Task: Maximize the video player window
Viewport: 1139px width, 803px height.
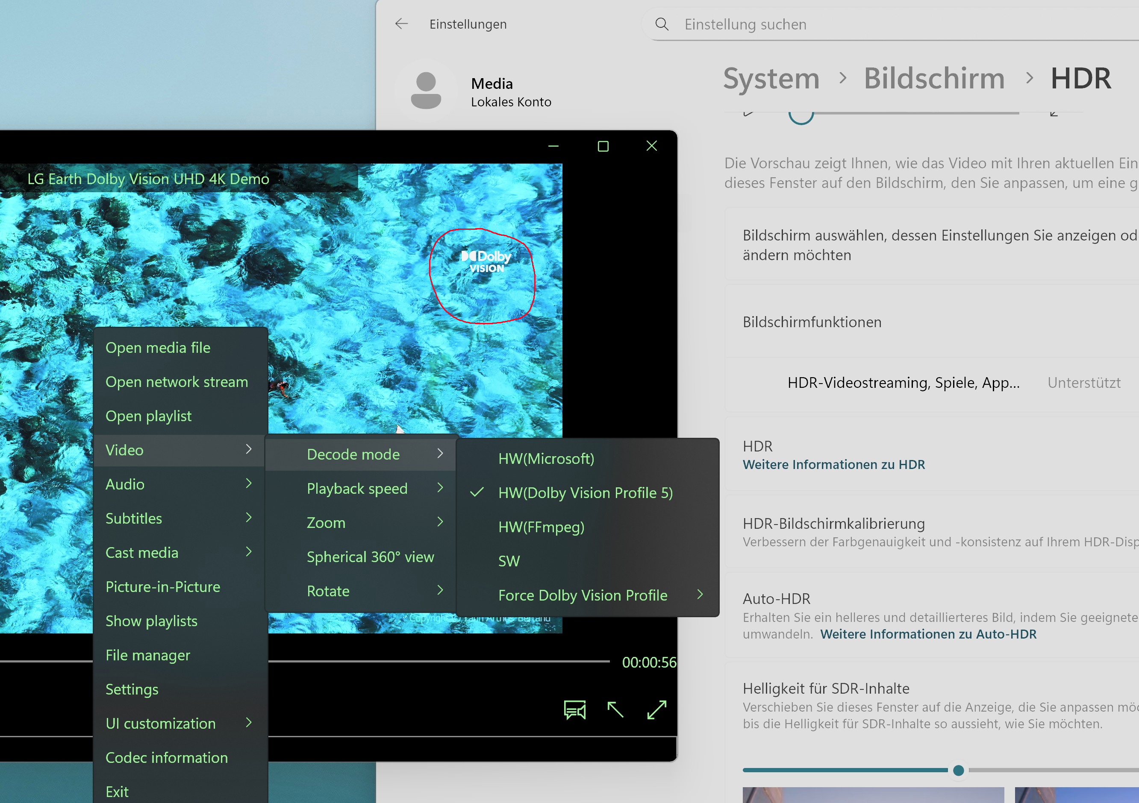Action: coord(603,146)
